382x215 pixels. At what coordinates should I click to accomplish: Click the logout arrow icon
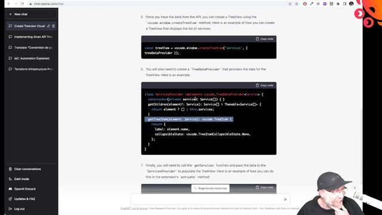[x=10, y=209]
